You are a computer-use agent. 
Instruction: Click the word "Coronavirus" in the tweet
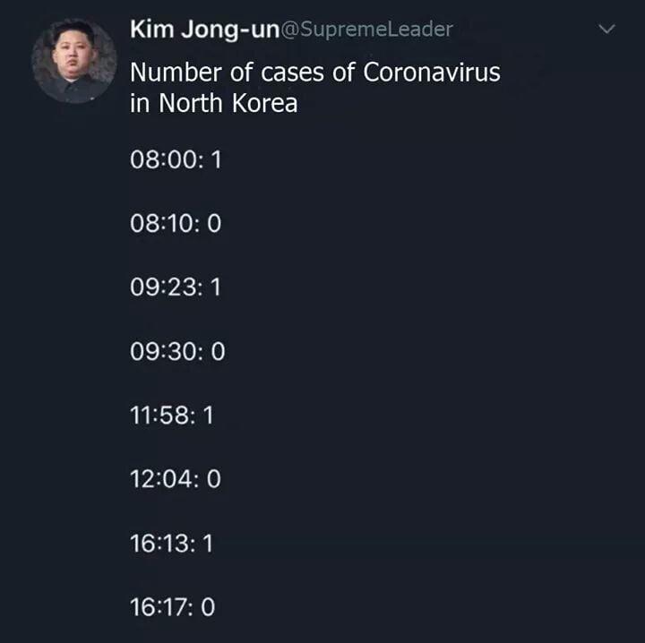point(431,73)
